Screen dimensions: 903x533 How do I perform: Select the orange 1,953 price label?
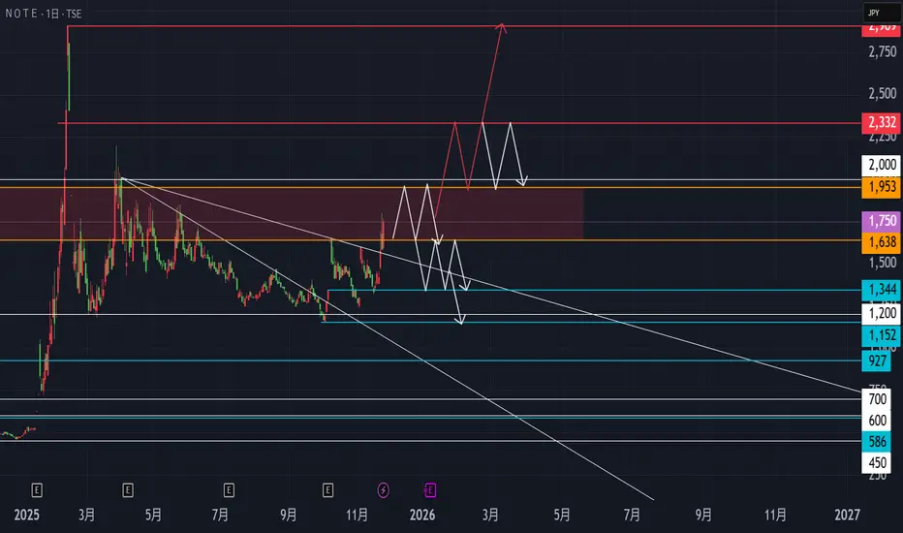point(882,187)
